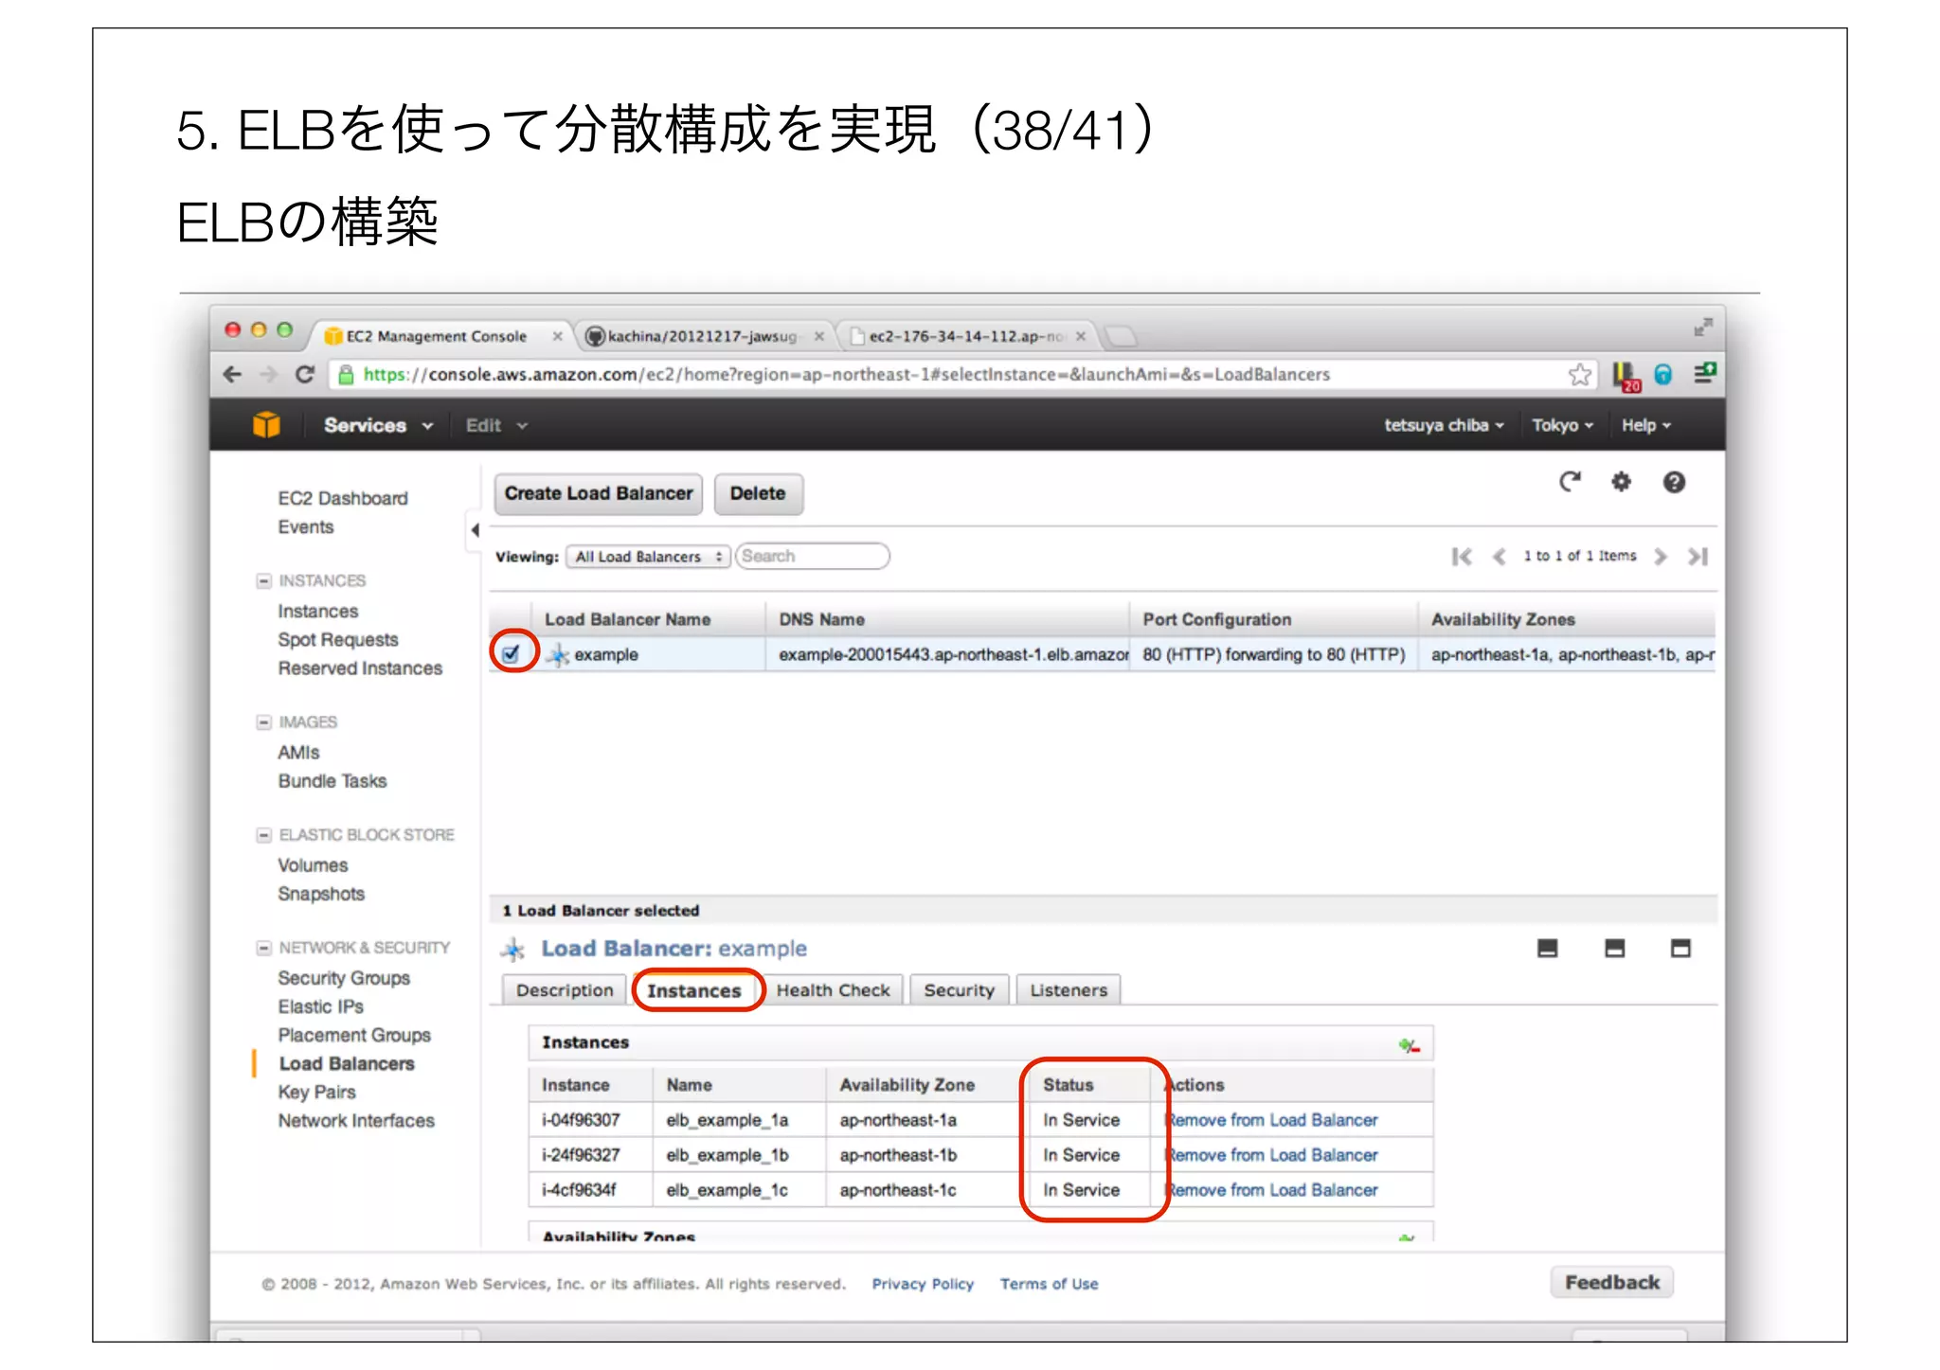The height and width of the screenshot is (1370, 1940).
Task: Select the EC2 Management Console browser tab
Action: tap(439, 336)
